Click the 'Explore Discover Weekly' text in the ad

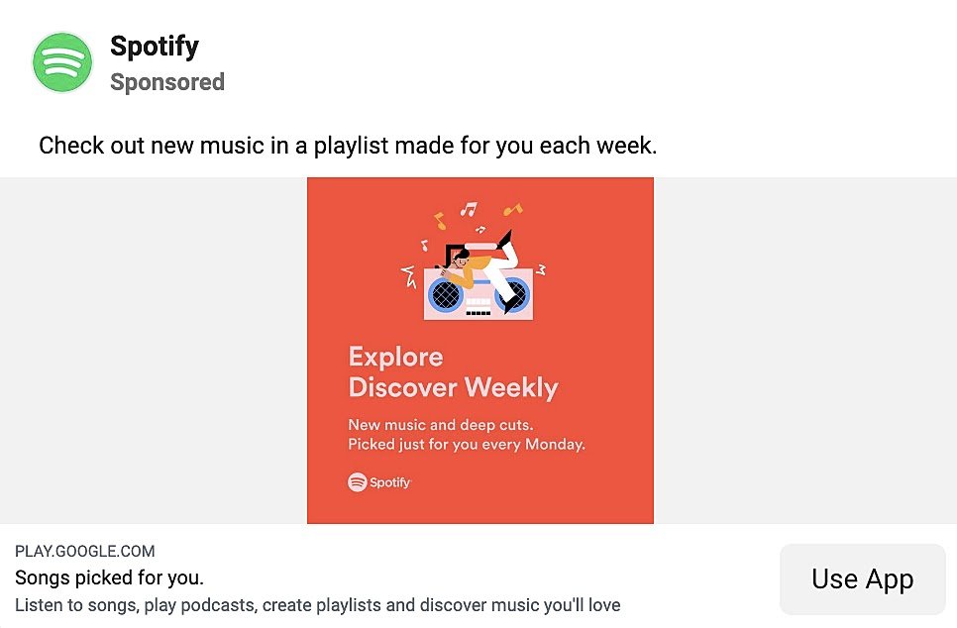coord(454,372)
